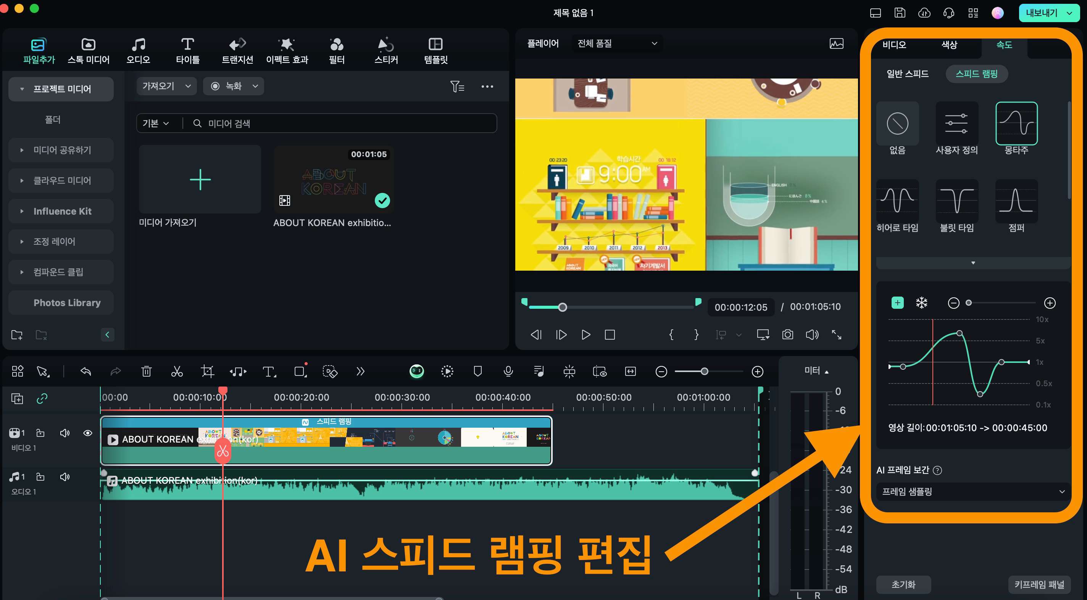This screenshot has width=1087, height=600.
Task: Click the filter sort icon in media panel
Action: (x=457, y=87)
